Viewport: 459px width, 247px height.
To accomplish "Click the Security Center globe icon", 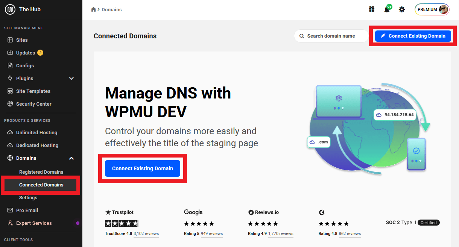I will [10, 104].
